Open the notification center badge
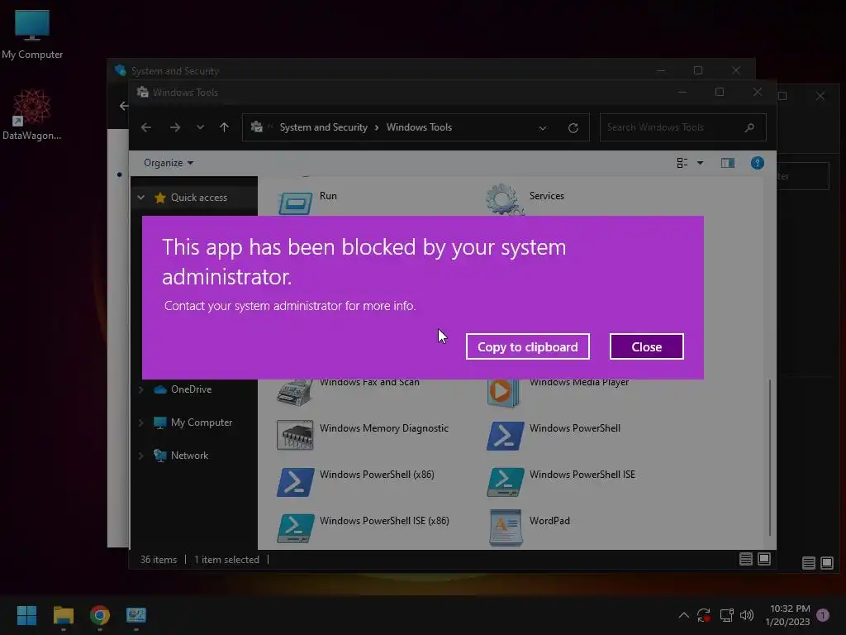Image resolution: width=846 pixels, height=635 pixels. [x=823, y=615]
